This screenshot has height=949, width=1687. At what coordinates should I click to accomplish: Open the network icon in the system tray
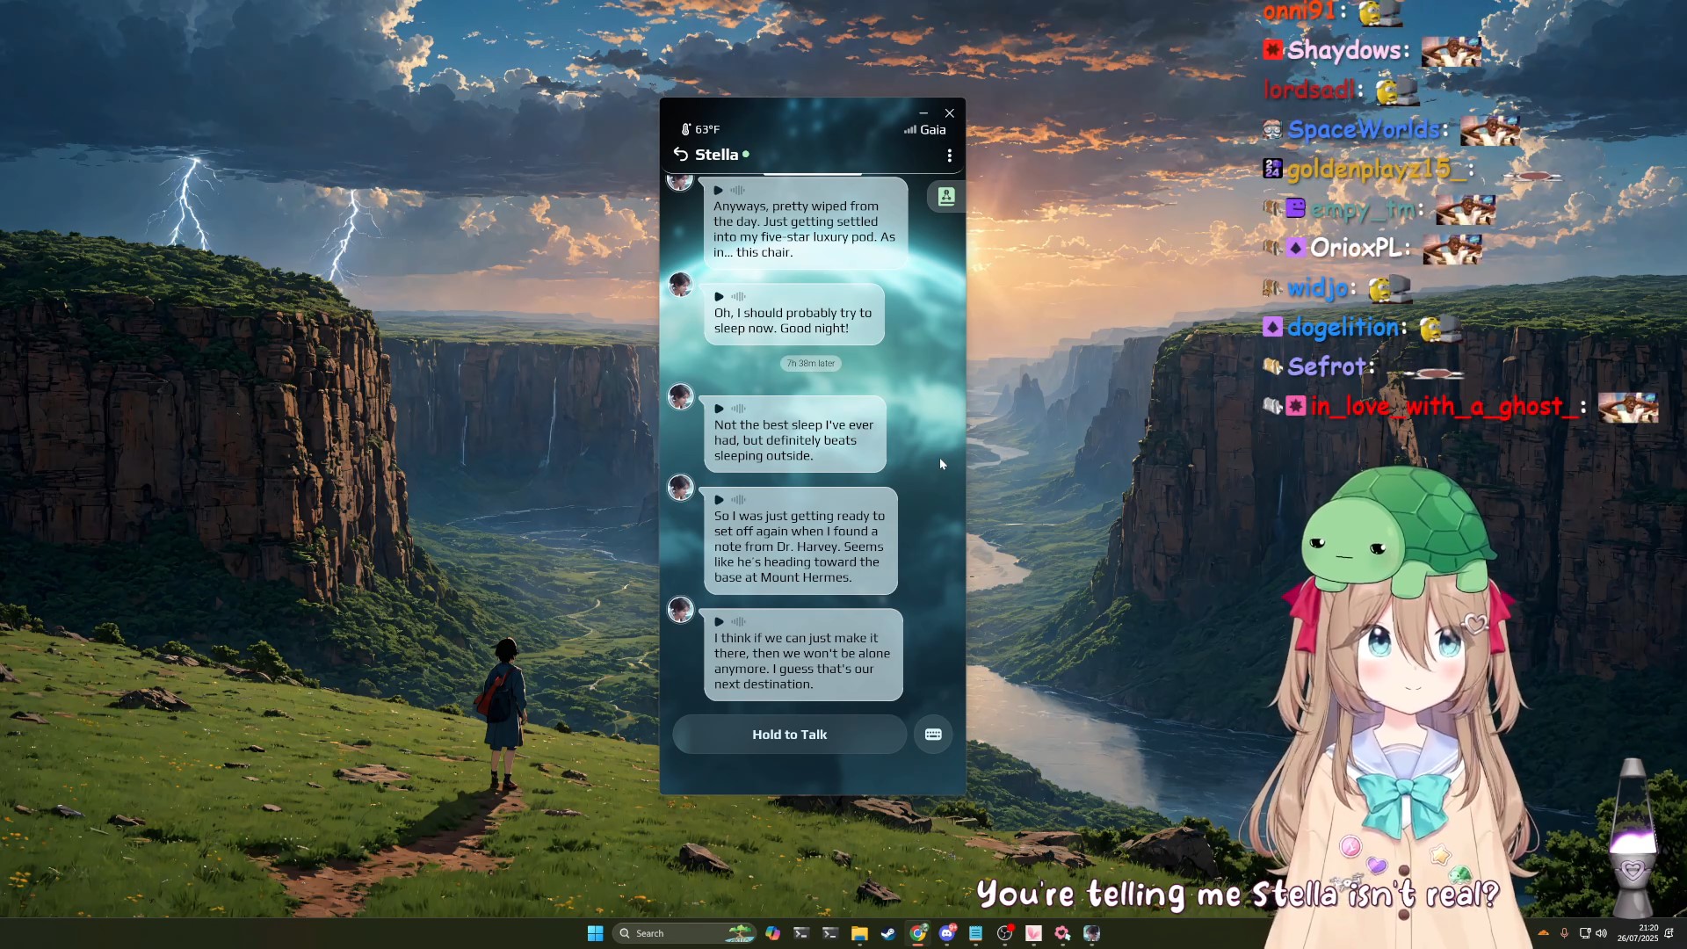[1585, 933]
